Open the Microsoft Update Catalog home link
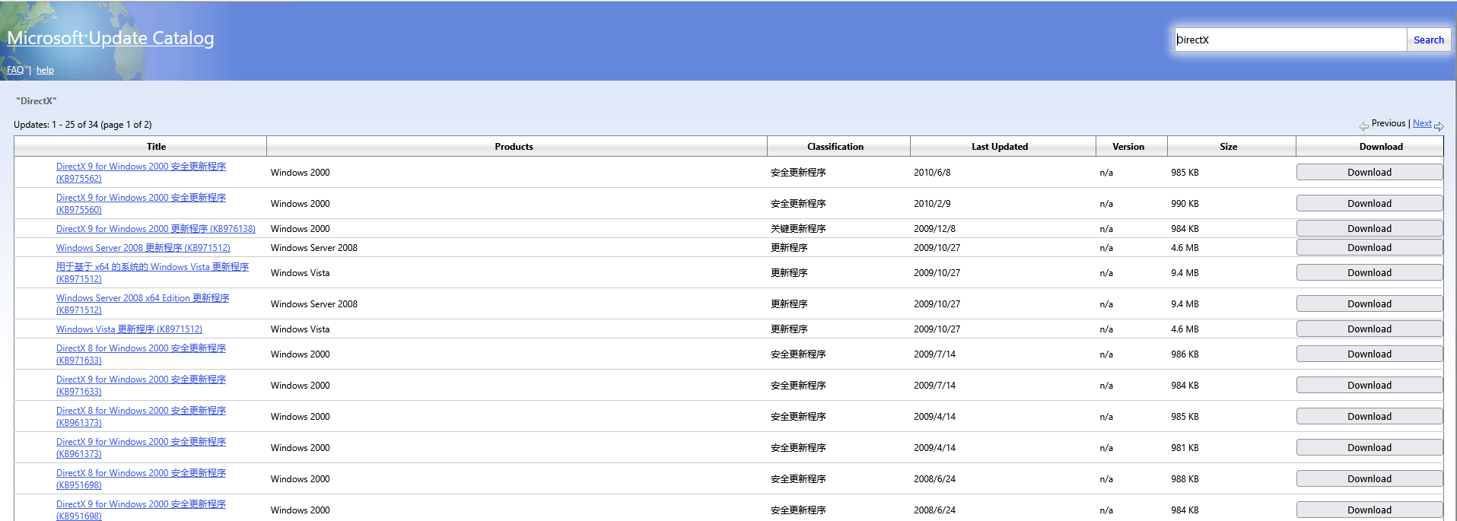This screenshot has height=521, width=1457. (110, 38)
